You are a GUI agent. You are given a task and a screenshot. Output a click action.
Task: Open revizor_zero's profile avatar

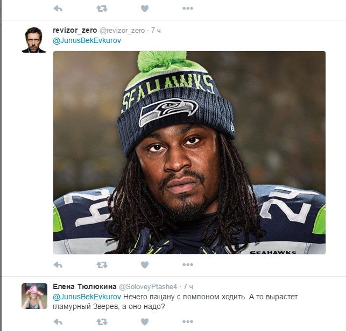point(34,40)
